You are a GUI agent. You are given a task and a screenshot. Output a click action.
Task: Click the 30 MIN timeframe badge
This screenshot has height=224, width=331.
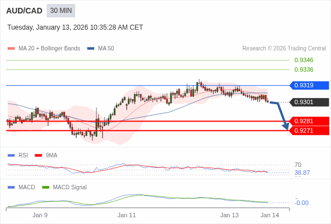[61, 11]
